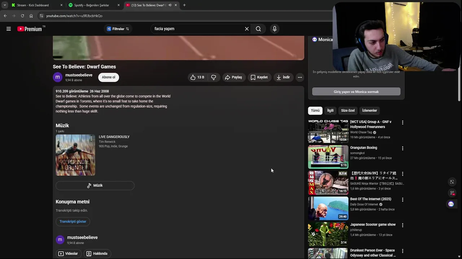This screenshot has width=462, height=259.
Task: Open the browser home page
Action: (31, 16)
